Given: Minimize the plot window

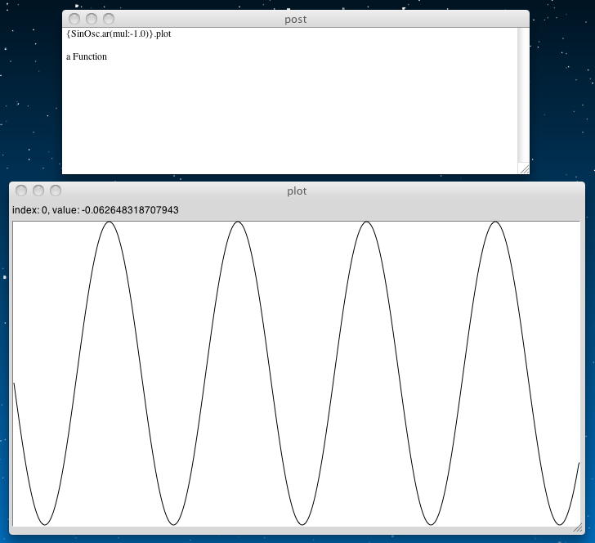Looking at the screenshot, I should 38,191.
